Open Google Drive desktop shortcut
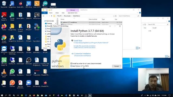Image resolution: width=173 pixels, height=97 pixels. (12, 39)
